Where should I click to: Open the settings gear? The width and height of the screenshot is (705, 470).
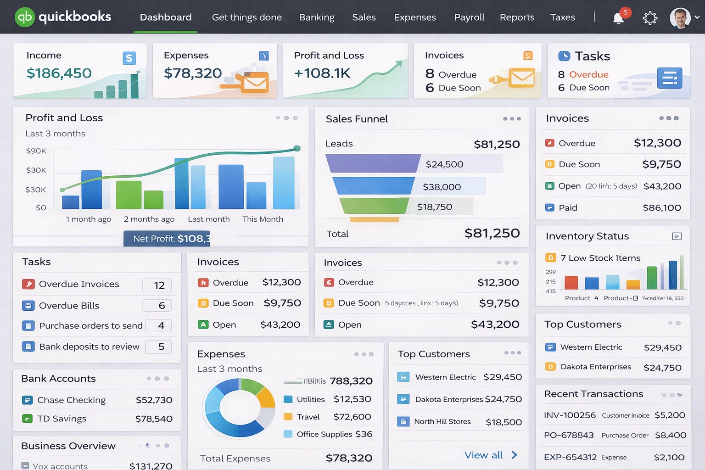(x=650, y=17)
